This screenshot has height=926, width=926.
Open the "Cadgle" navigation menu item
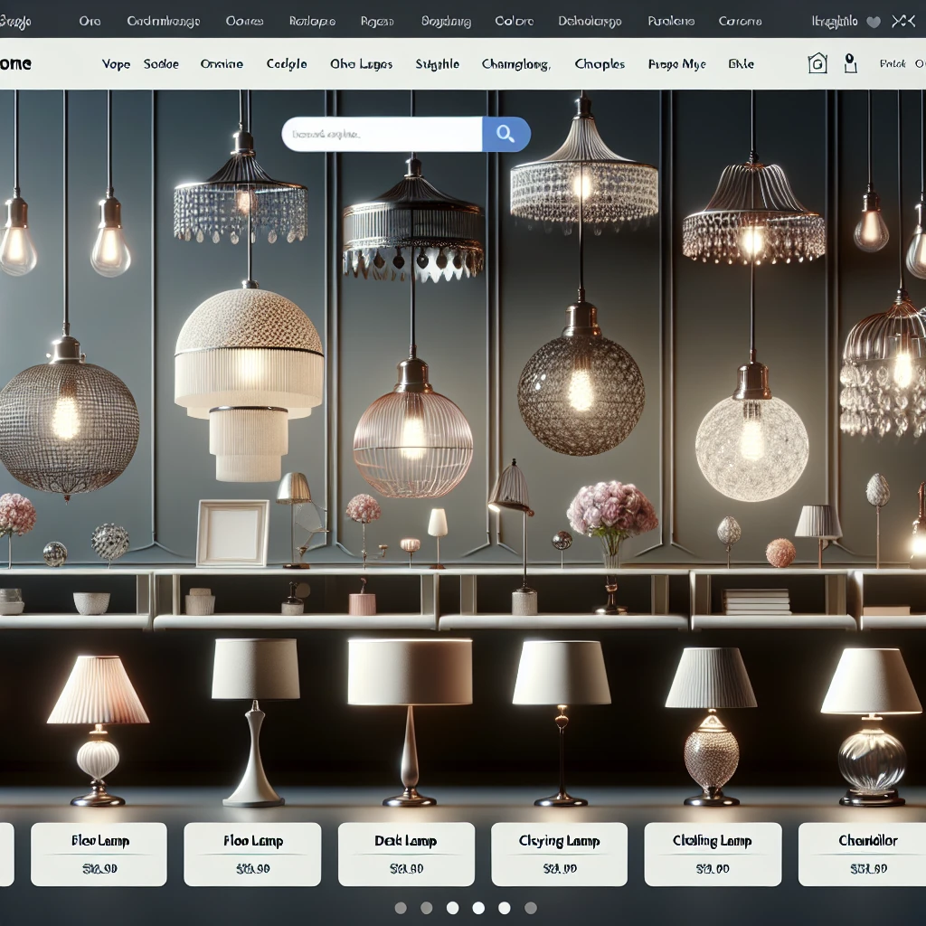(x=287, y=64)
